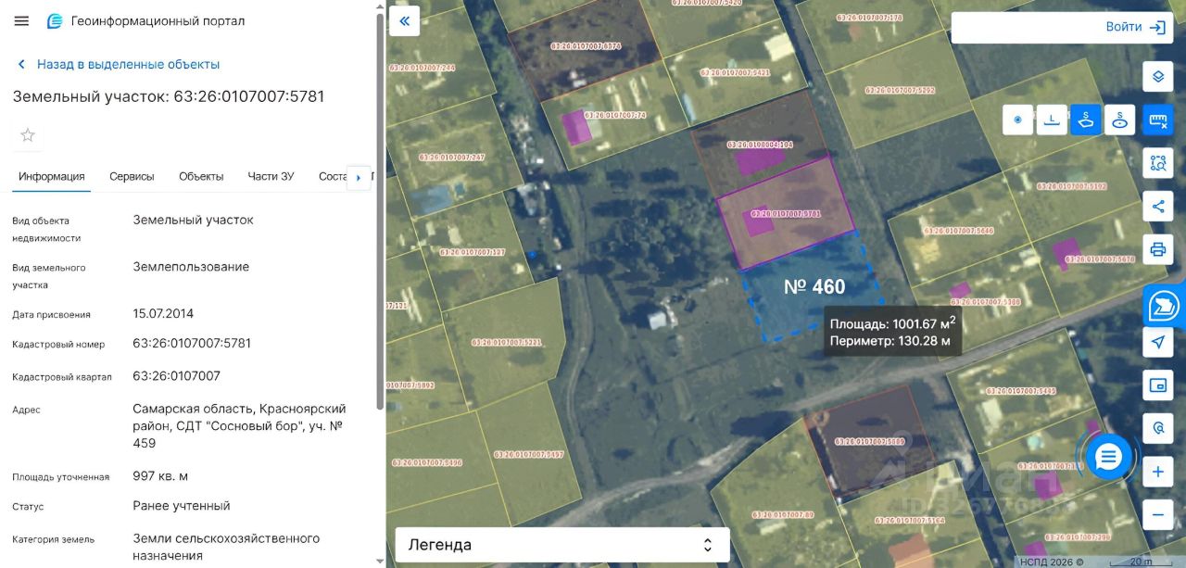Image resolution: width=1186 pixels, height=568 pixels.
Task: Open the overview mini-map tool
Action: pos(1157,385)
